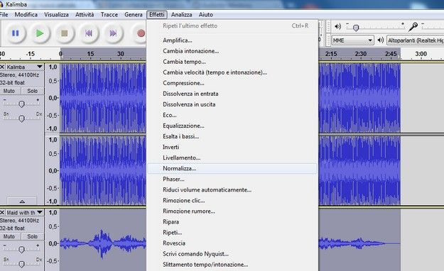Click timeline ruler at 2:30 mark
444x271 pixels.
(361, 54)
